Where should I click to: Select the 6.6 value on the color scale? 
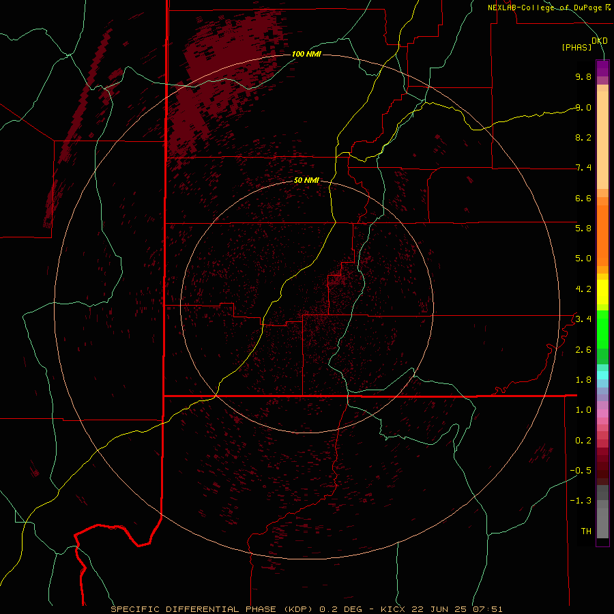coord(583,198)
